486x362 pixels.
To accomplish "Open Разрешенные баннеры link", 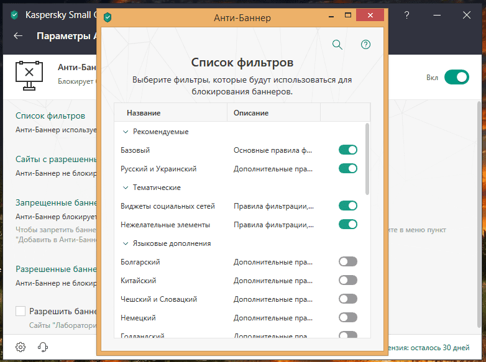I will click(56, 269).
